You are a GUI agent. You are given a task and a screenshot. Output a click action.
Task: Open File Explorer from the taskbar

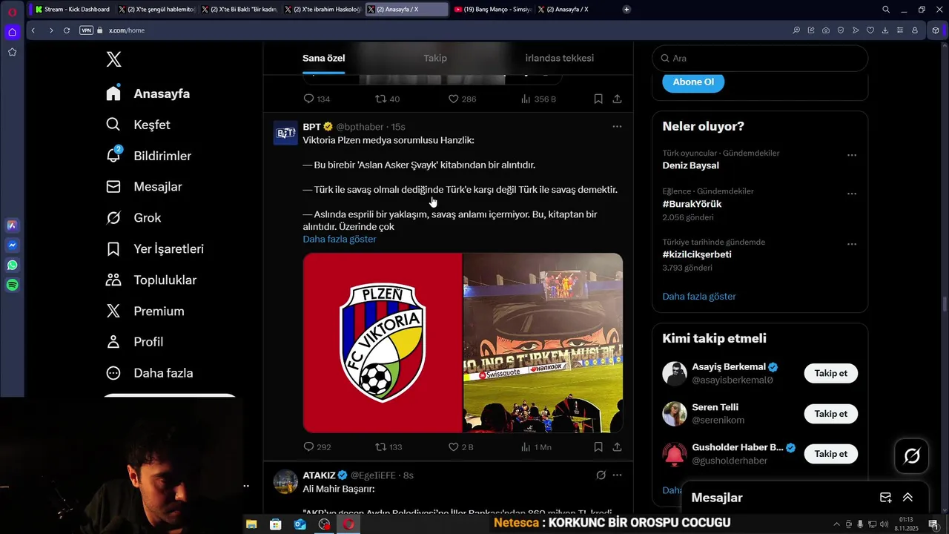tap(251, 524)
